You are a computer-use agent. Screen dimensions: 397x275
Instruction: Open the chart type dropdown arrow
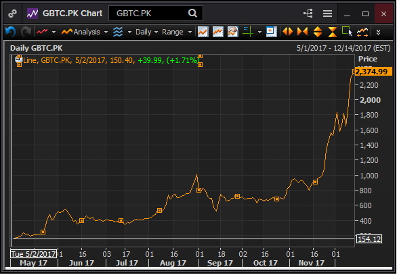click(x=54, y=32)
